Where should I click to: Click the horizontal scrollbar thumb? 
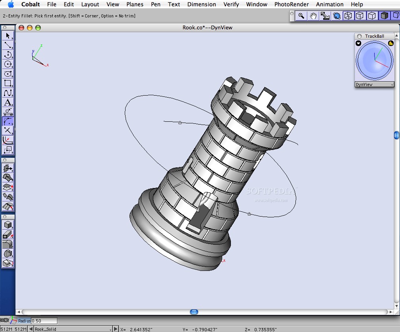pos(194,312)
